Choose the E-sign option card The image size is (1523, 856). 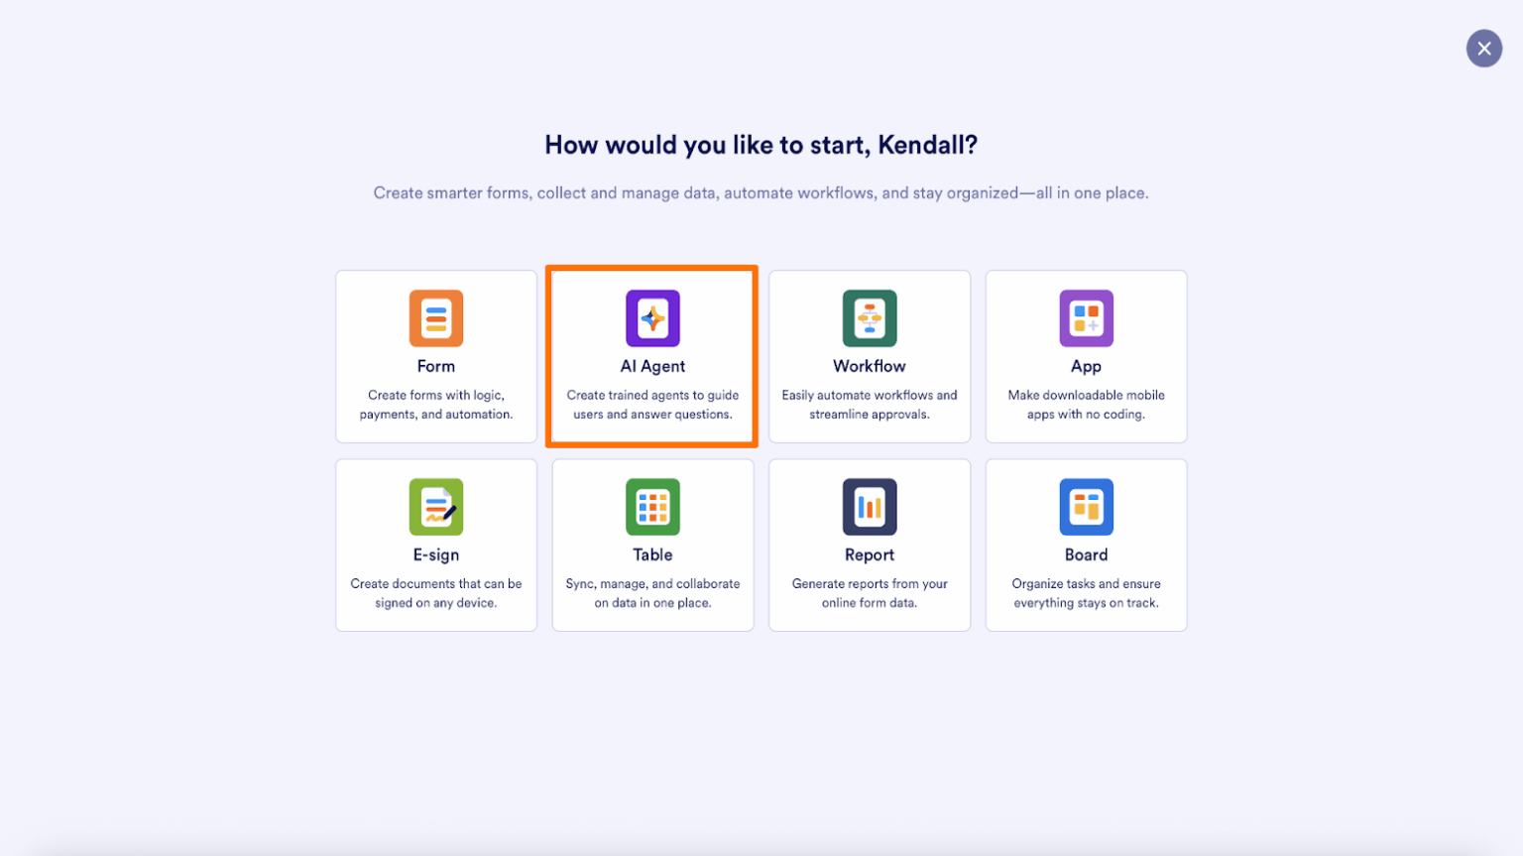435,544
